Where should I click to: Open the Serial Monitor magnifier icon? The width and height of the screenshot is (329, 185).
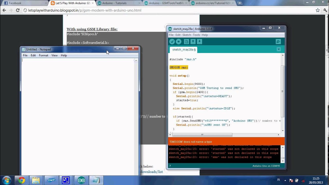pyautogui.click(x=278, y=42)
